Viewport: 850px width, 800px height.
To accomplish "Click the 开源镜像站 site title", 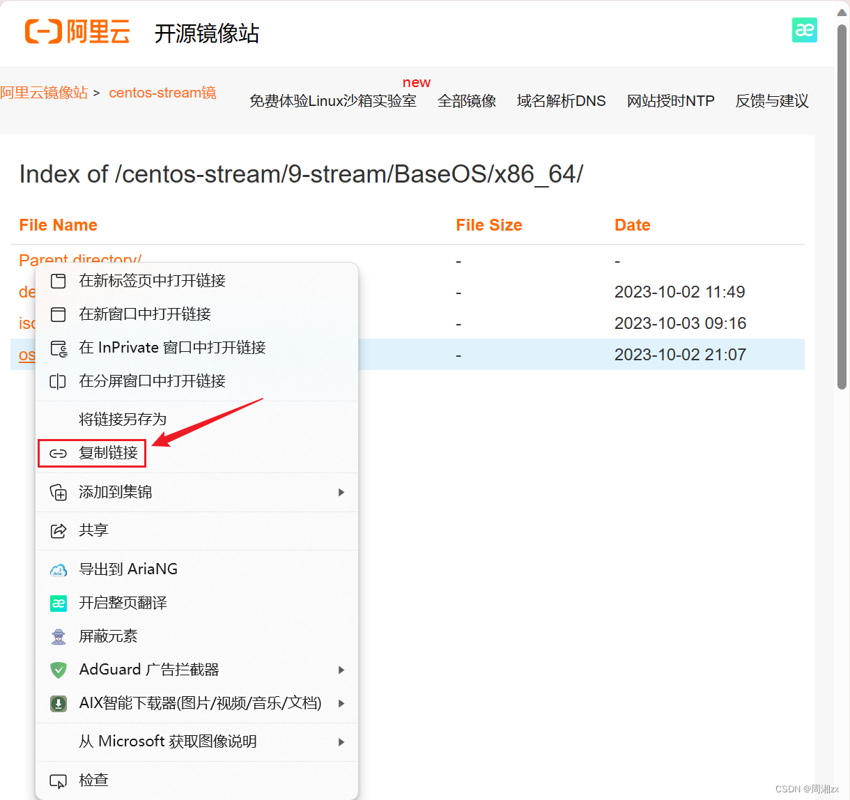I will 207,33.
